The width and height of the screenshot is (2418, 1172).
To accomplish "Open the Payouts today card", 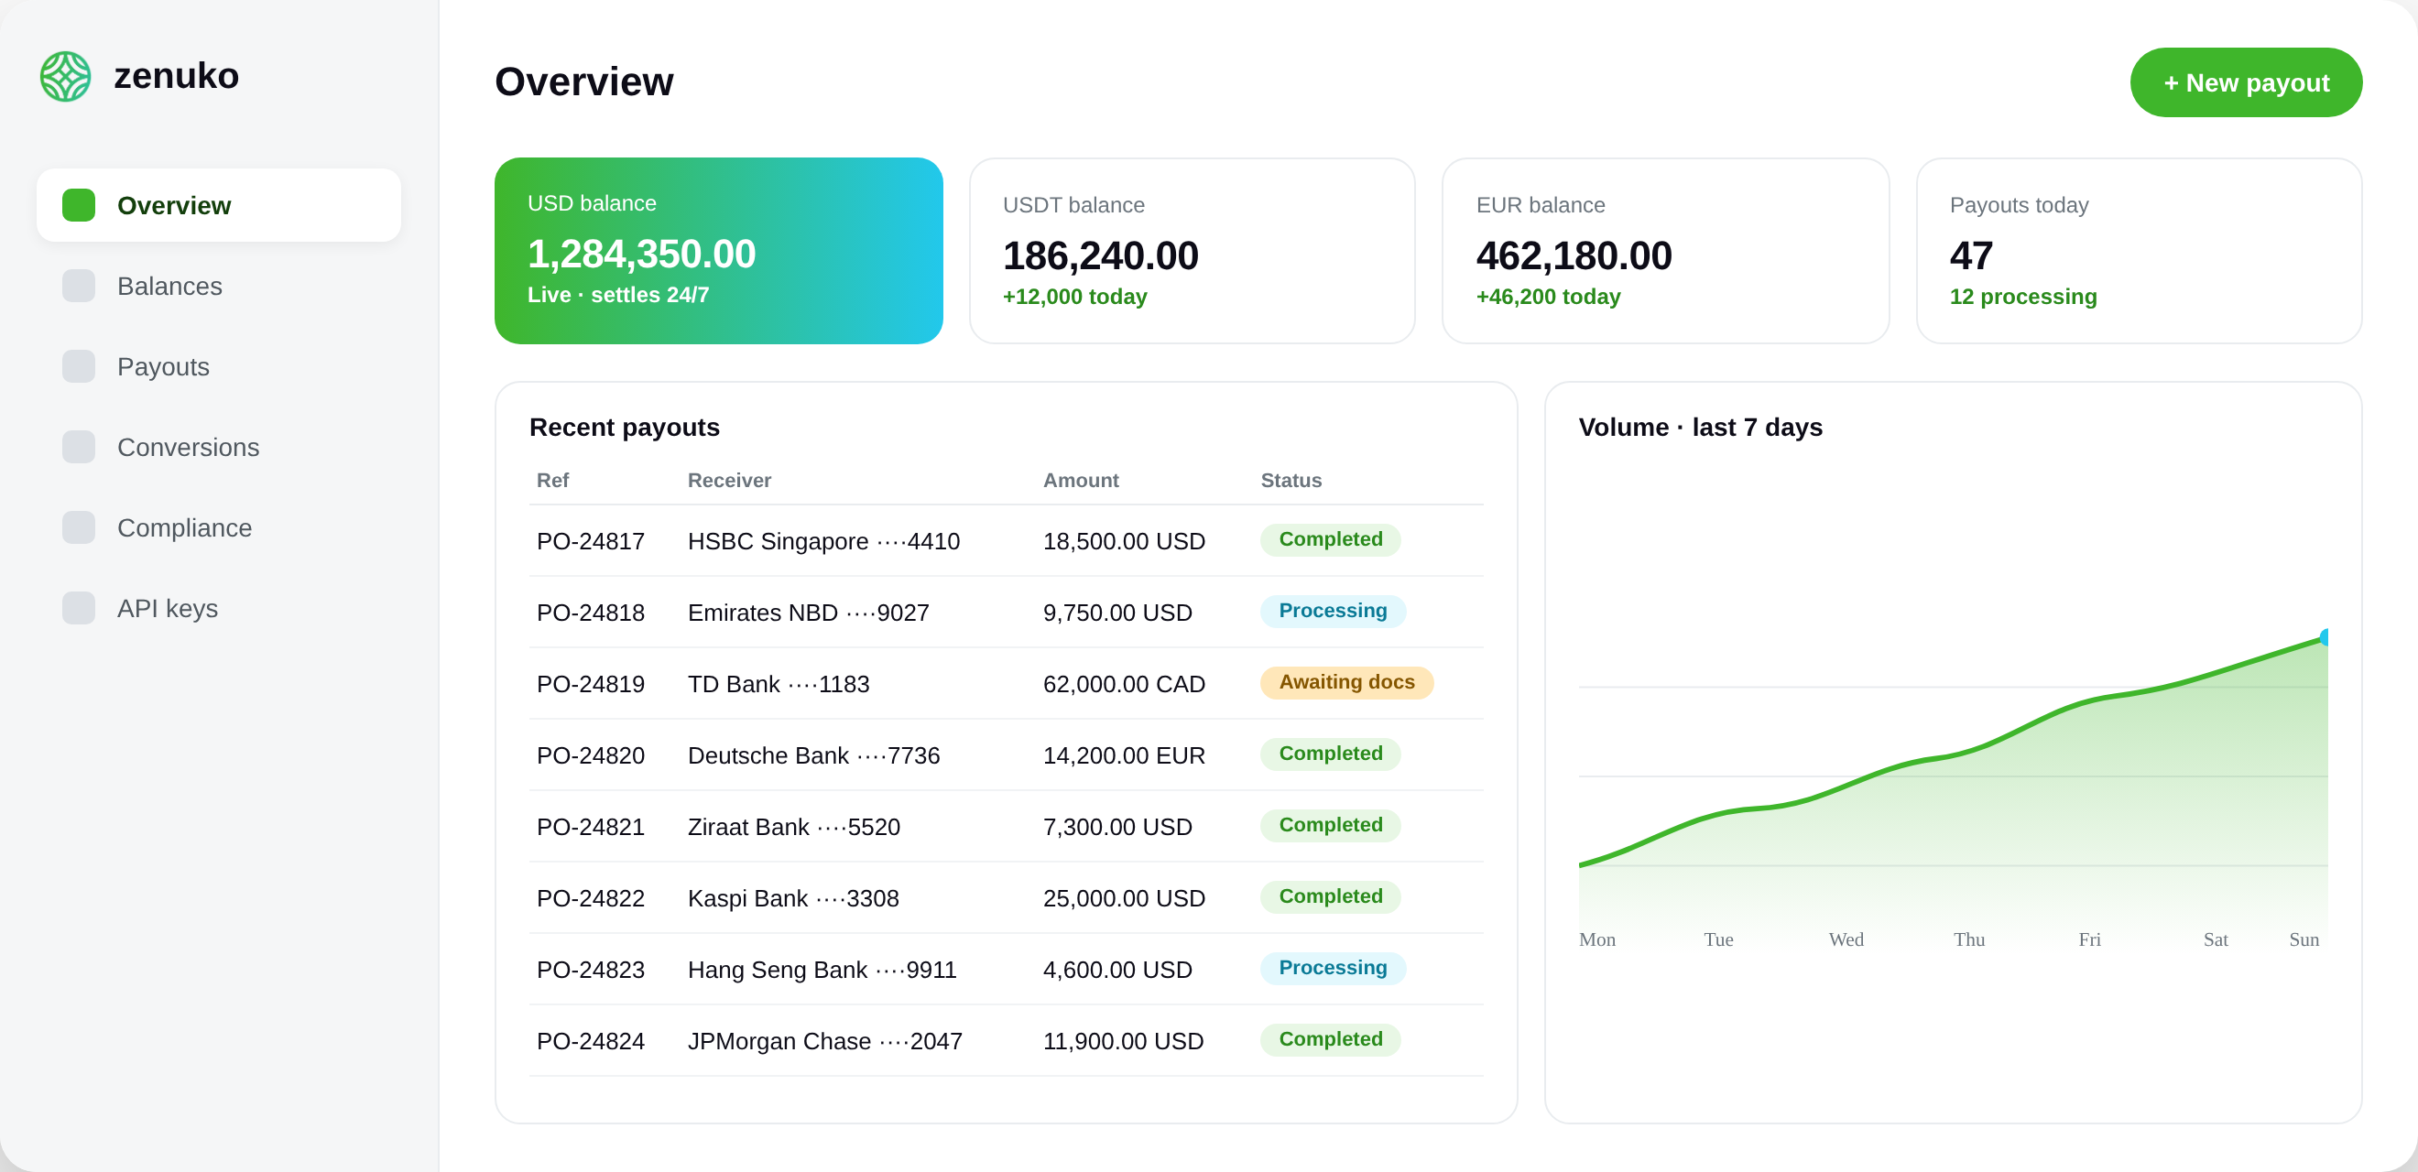I will pyautogui.click(x=2139, y=251).
